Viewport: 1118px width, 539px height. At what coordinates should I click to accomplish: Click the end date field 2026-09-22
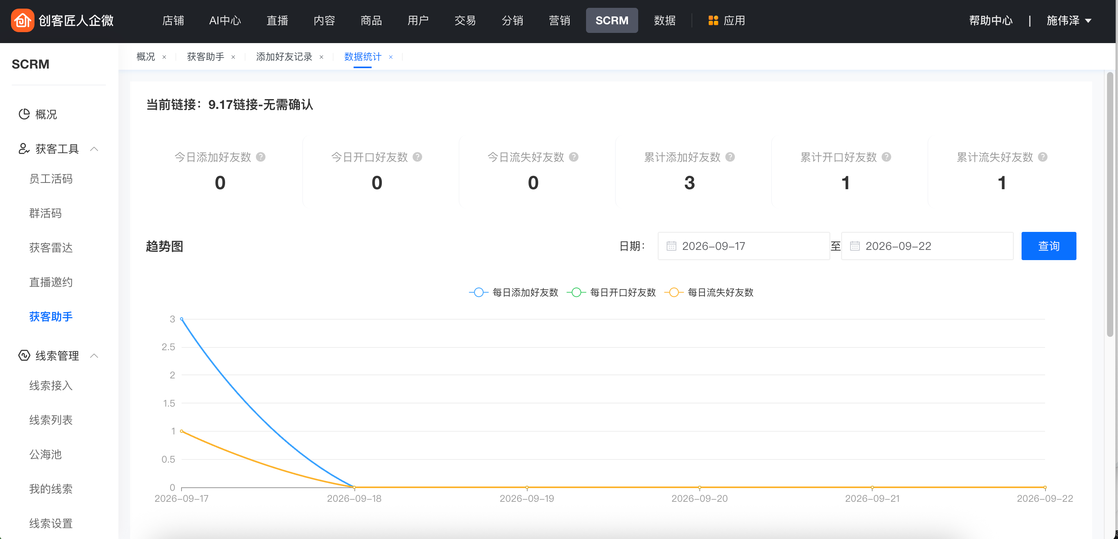point(927,246)
